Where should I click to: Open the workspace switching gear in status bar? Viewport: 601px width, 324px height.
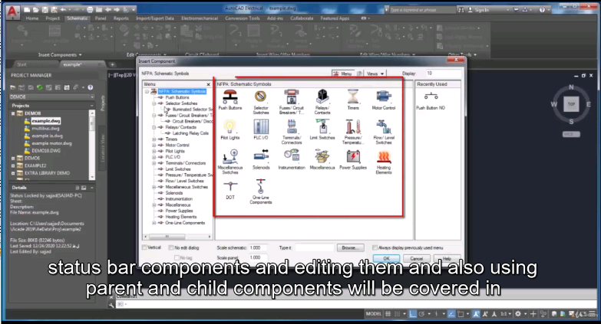[518, 314]
